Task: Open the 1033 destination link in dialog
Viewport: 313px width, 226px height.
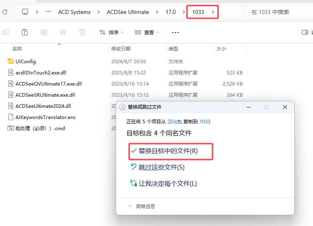Action: tap(205, 122)
